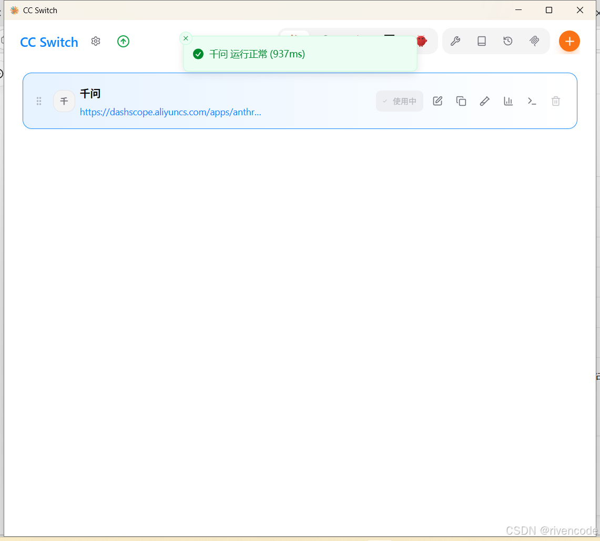Click the 千问 provider name
The width and height of the screenshot is (600, 541).
pos(90,94)
